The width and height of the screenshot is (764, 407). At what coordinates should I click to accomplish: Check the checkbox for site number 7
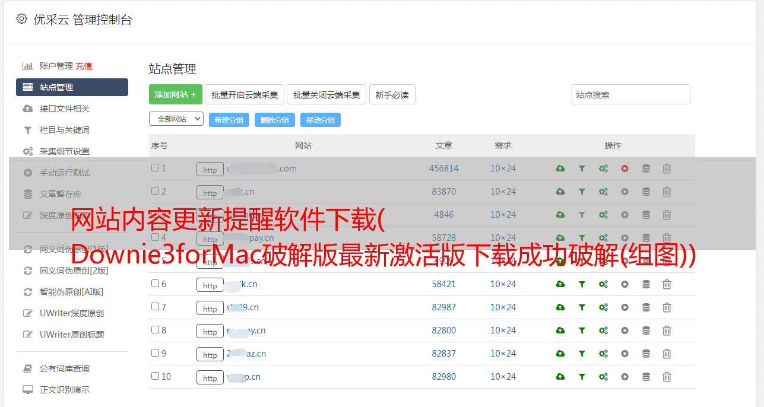tap(155, 307)
